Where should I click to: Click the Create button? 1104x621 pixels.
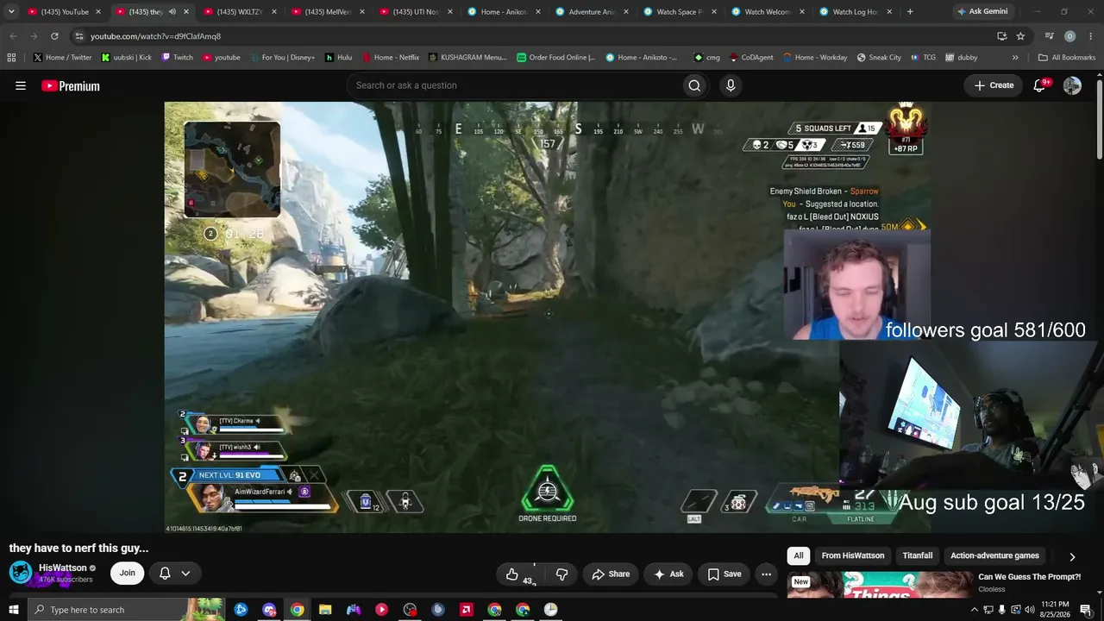pyautogui.click(x=994, y=85)
